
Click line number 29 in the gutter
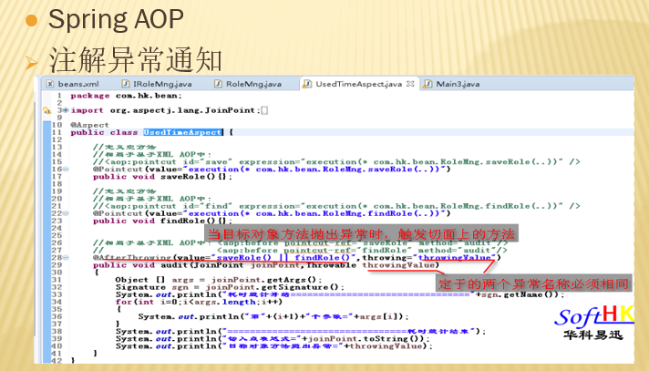(x=57, y=265)
